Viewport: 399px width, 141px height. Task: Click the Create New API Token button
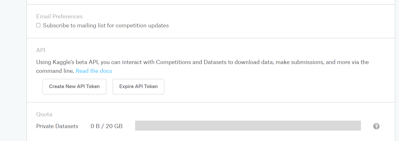[74, 87]
